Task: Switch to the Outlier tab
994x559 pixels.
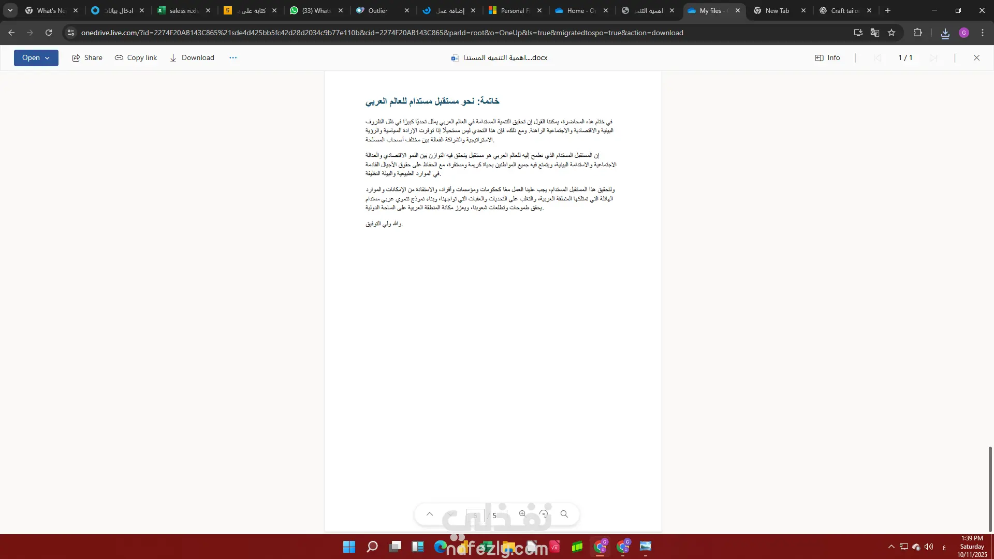Action: 377,10
